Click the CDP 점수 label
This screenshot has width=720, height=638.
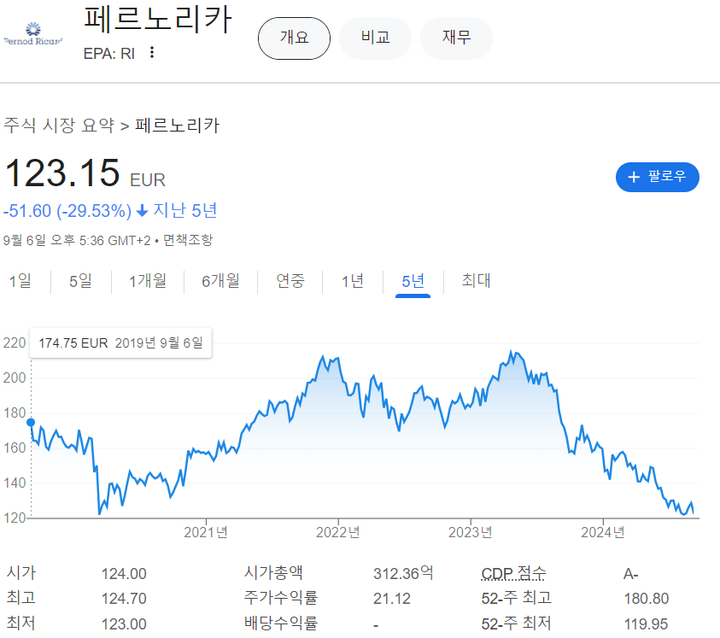(x=514, y=573)
